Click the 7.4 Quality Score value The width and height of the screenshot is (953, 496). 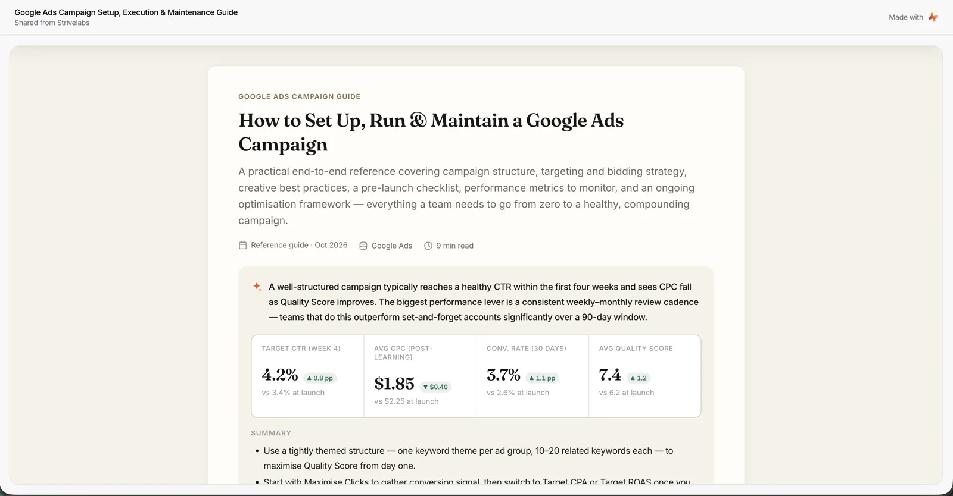pyautogui.click(x=610, y=375)
